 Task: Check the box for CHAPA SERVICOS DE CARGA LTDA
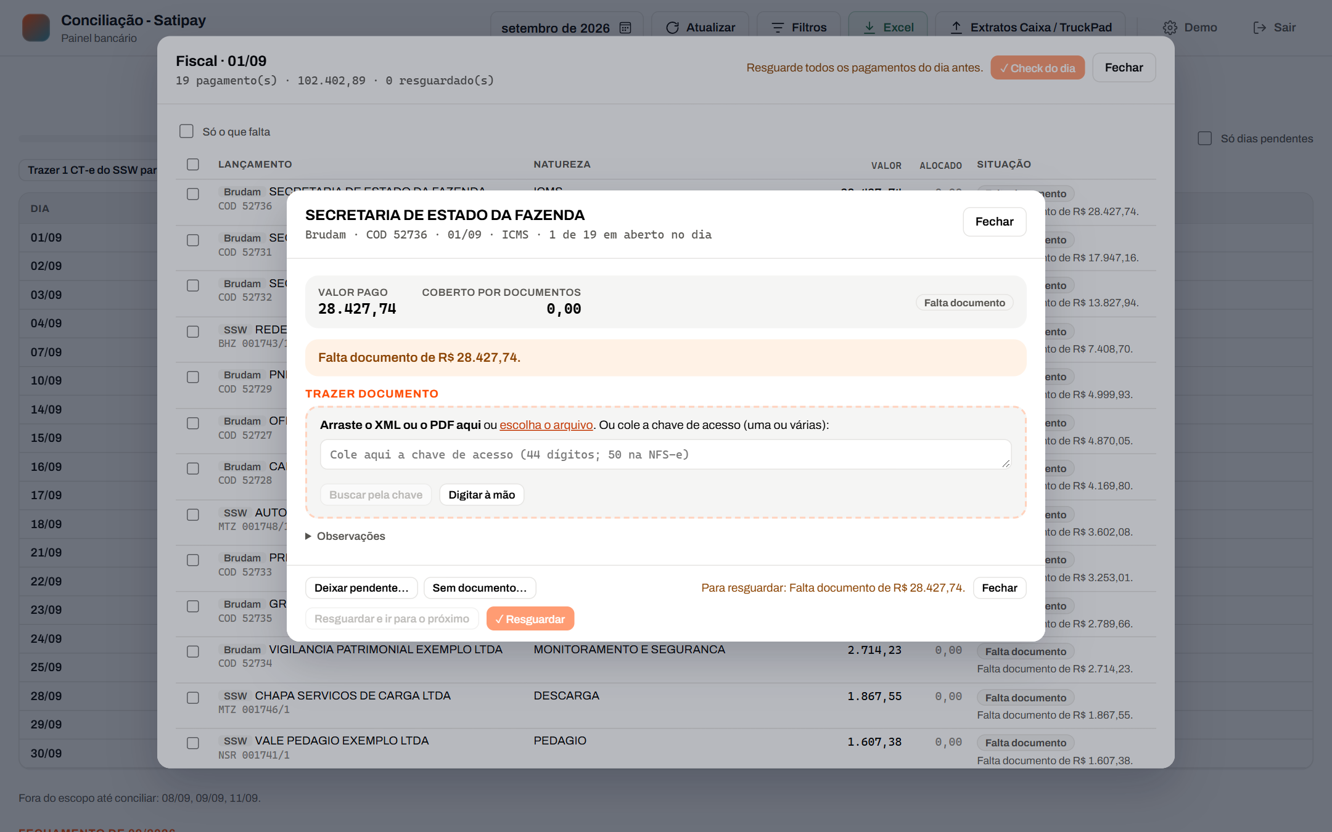click(x=193, y=698)
